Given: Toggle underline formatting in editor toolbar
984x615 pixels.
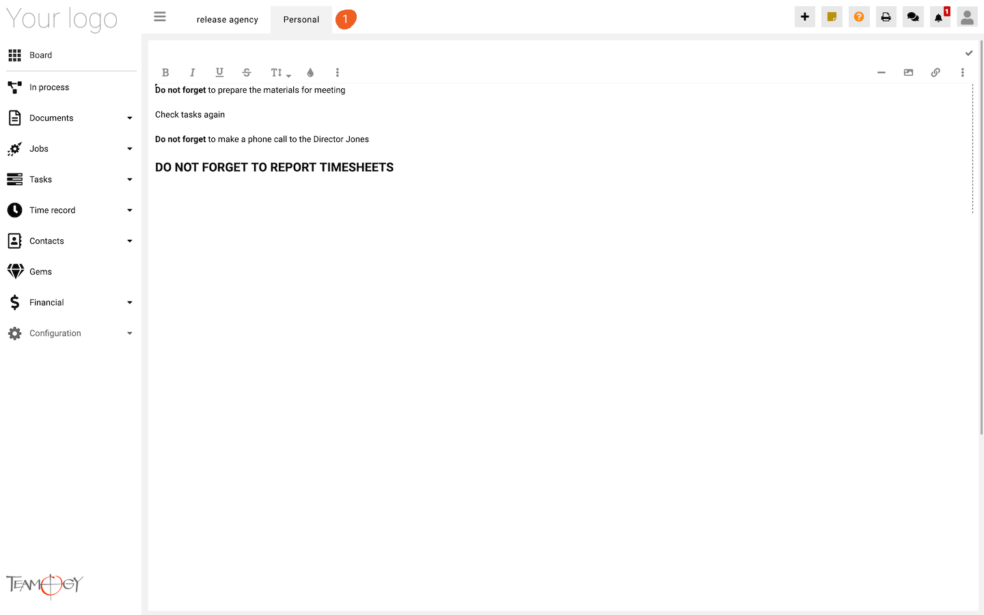Looking at the screenshot, I should click(219, 72).
